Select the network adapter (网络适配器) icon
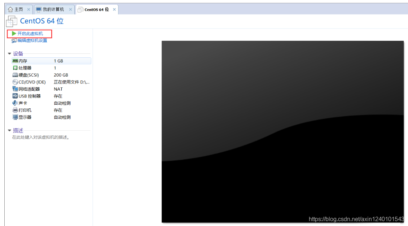The width and height of the screenshot is (408, 226). pos(15,89)
